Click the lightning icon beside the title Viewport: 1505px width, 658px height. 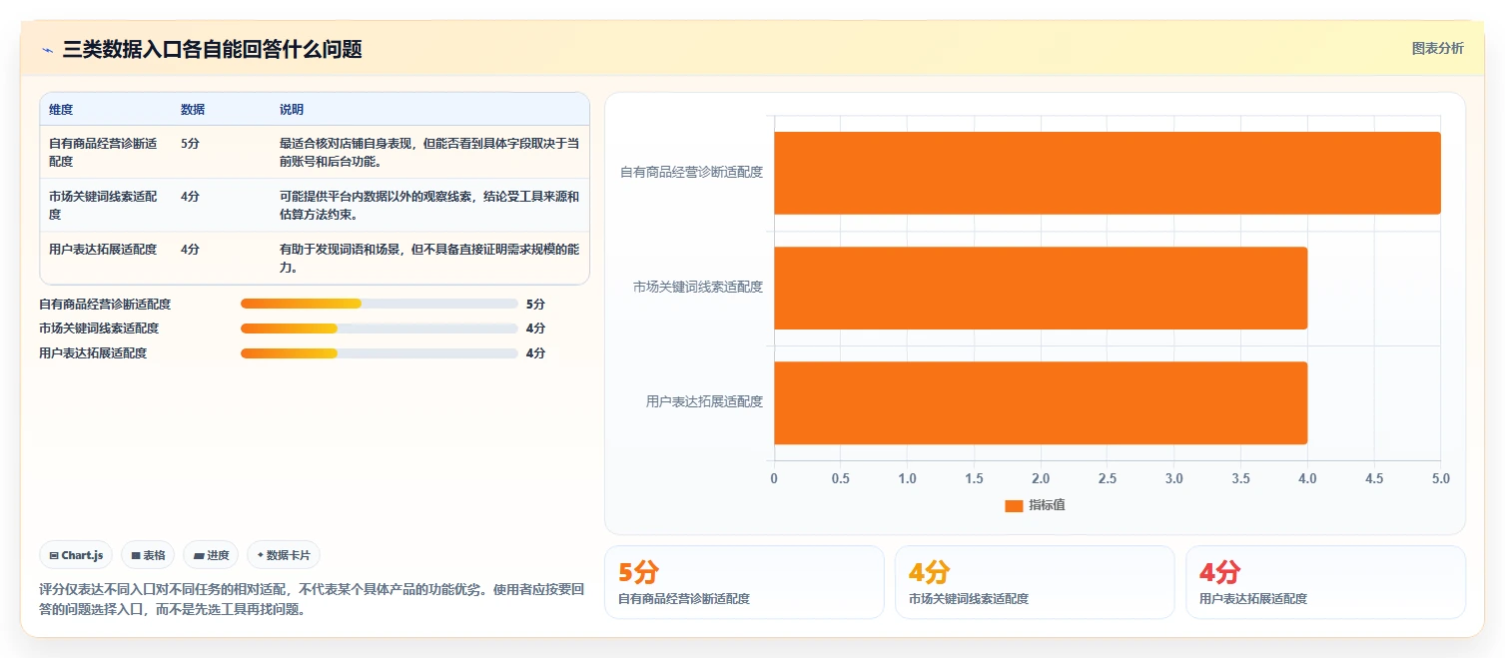(47, 50)
